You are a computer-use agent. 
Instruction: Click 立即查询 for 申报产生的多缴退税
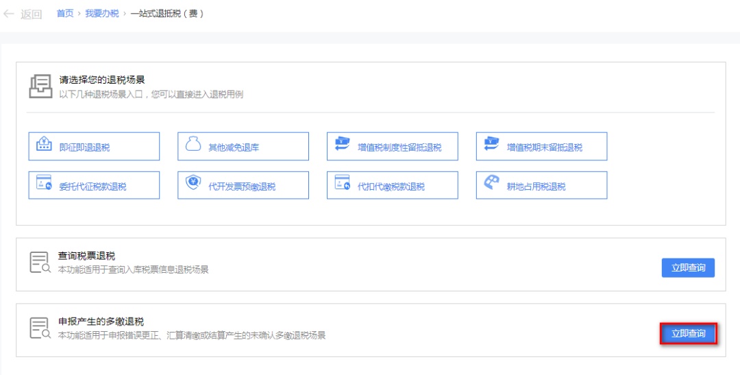click(688, 334)
